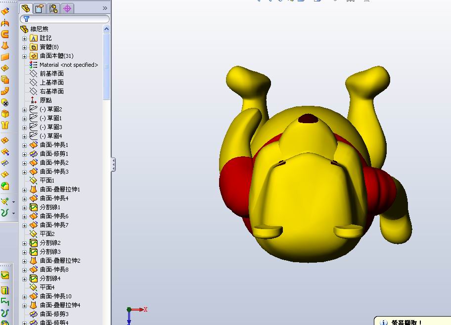Image resolution: width=451 pixels, height=325 pixels.
Task: Select the Split Line tool in lower toolbar
Action: point(5,275)
